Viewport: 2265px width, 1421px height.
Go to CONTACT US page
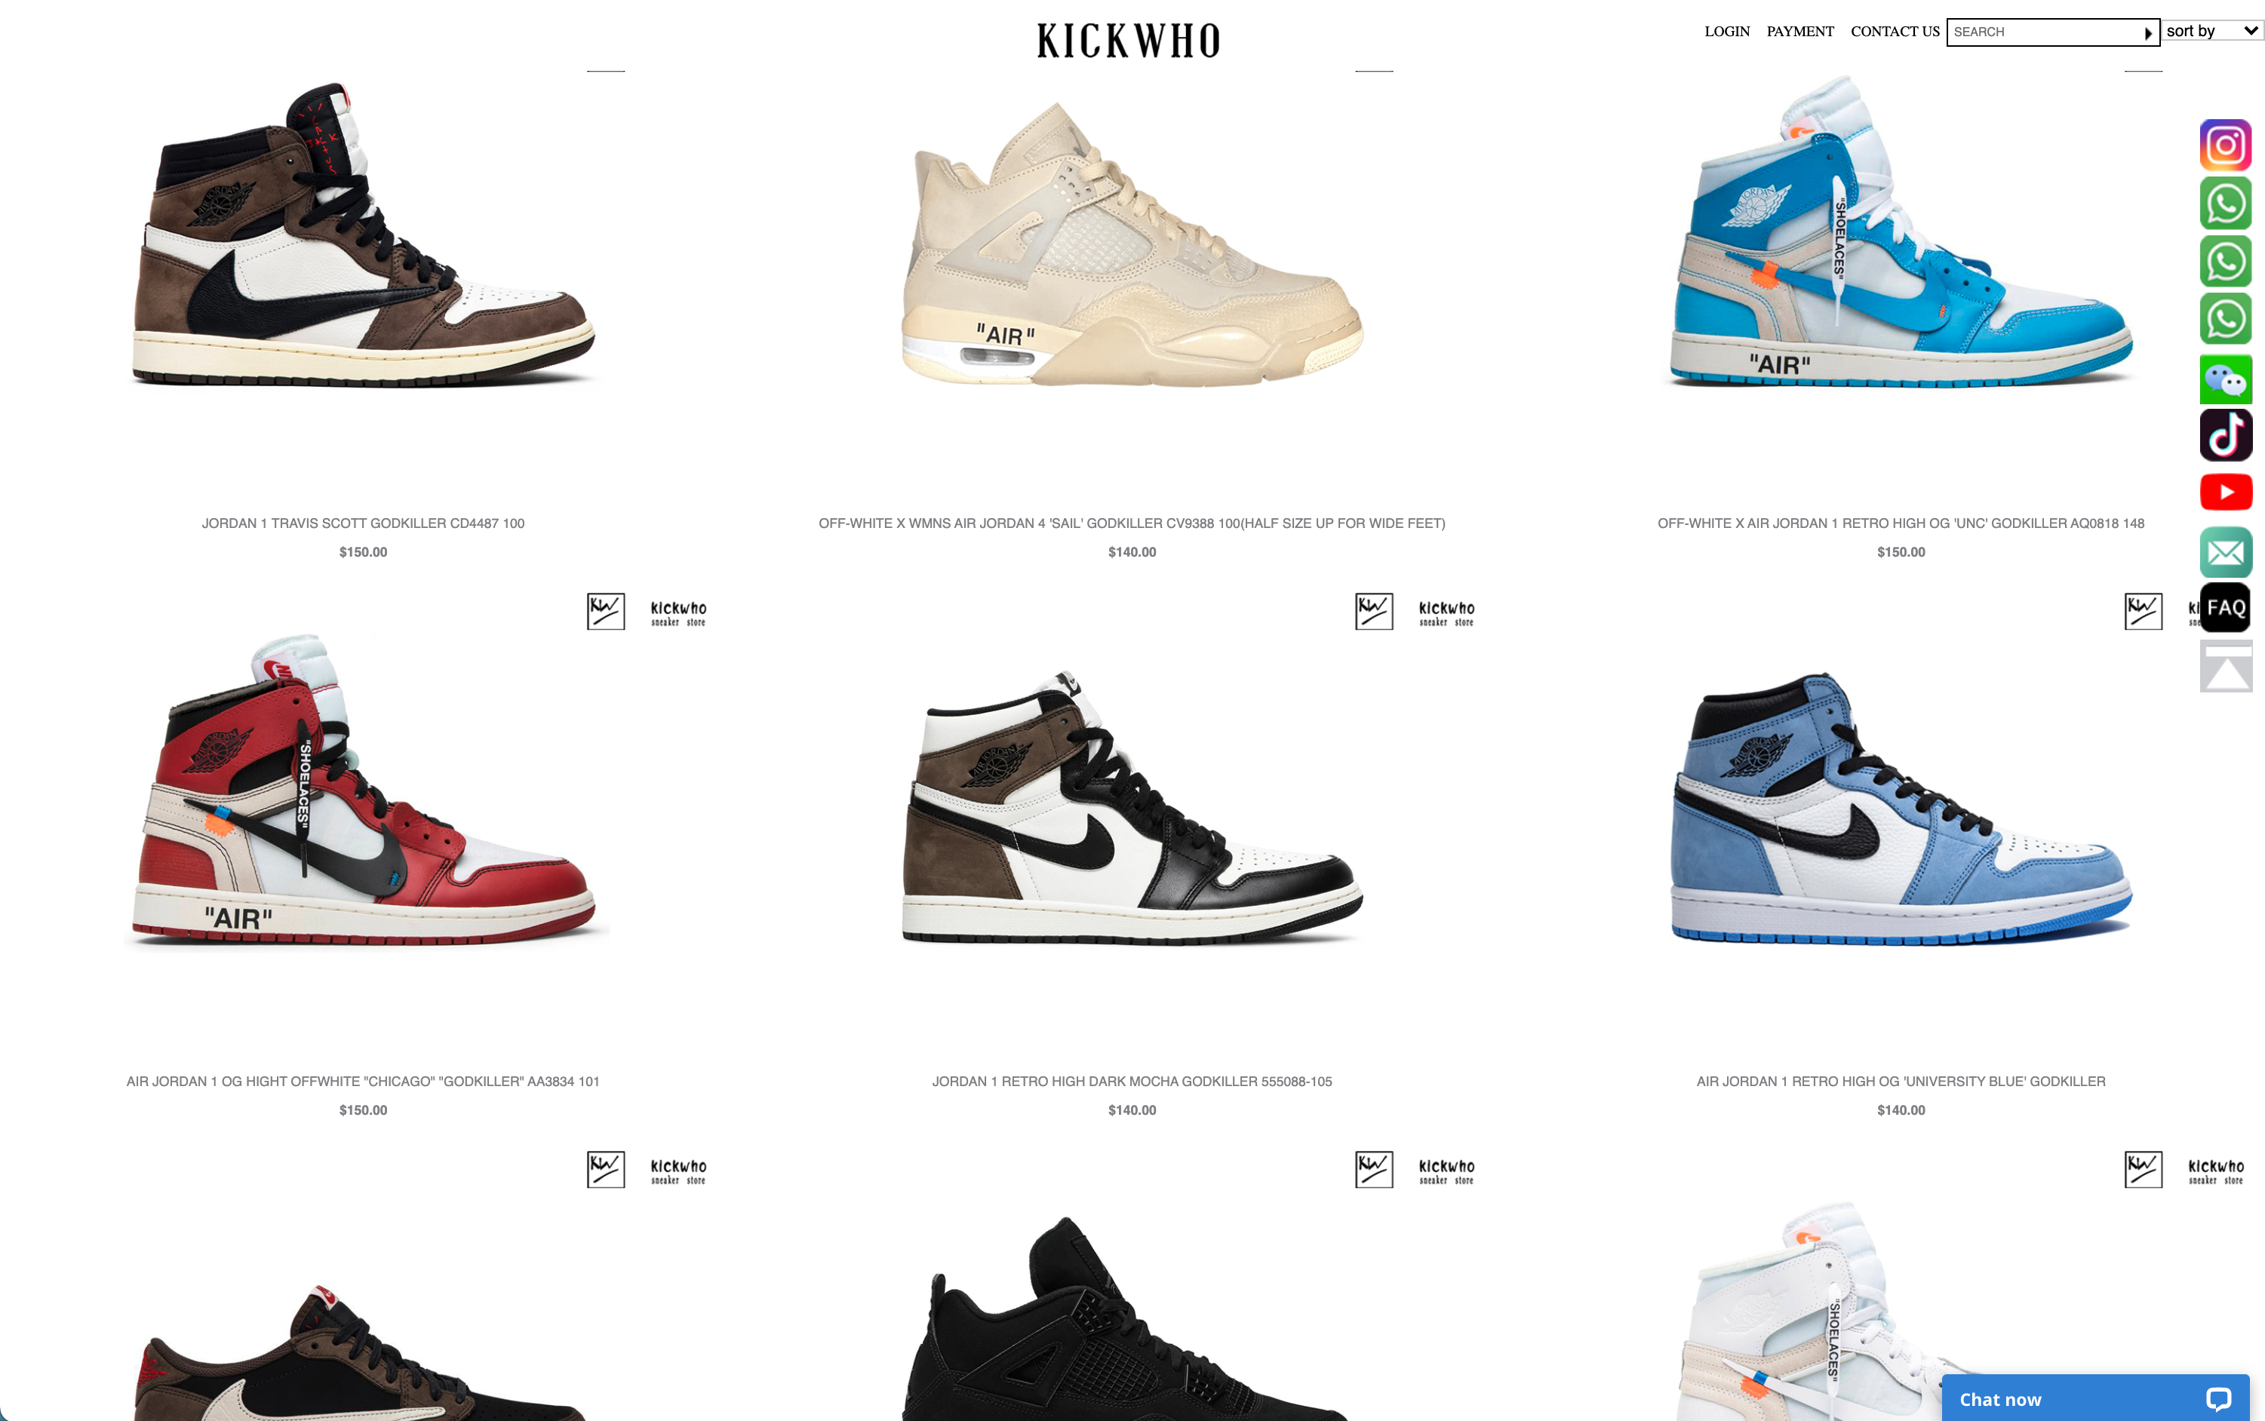(1894, 32)
